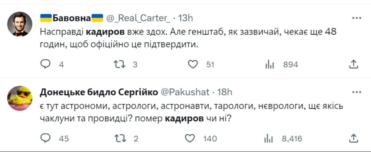Open duck avatar of Pakushat
Screen dimensions: 371x152
(20, 98)
